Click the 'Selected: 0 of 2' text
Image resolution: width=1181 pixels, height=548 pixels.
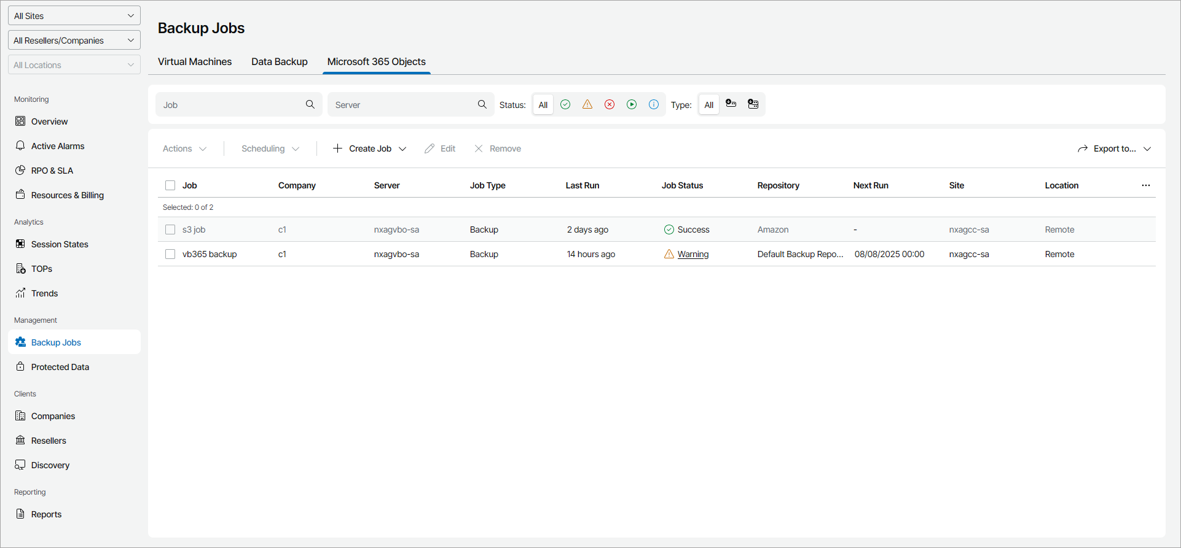(188, 207)
